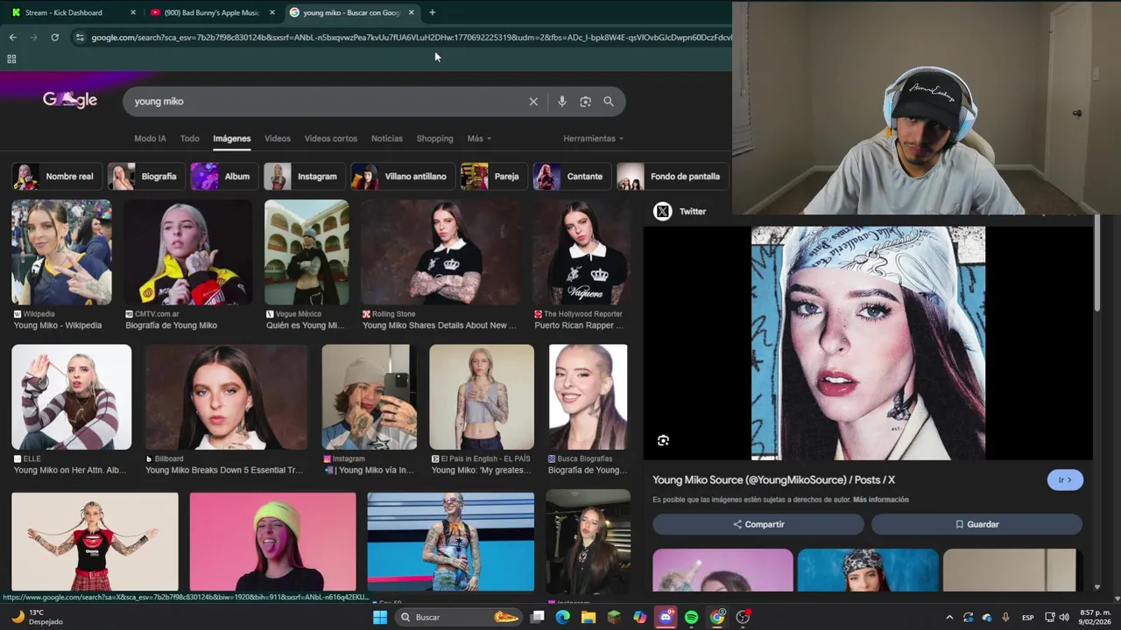Screen dimensions: 1121x630
Task: Open the CMTV.com.ar Biografía image result
Action: (187, 252)
